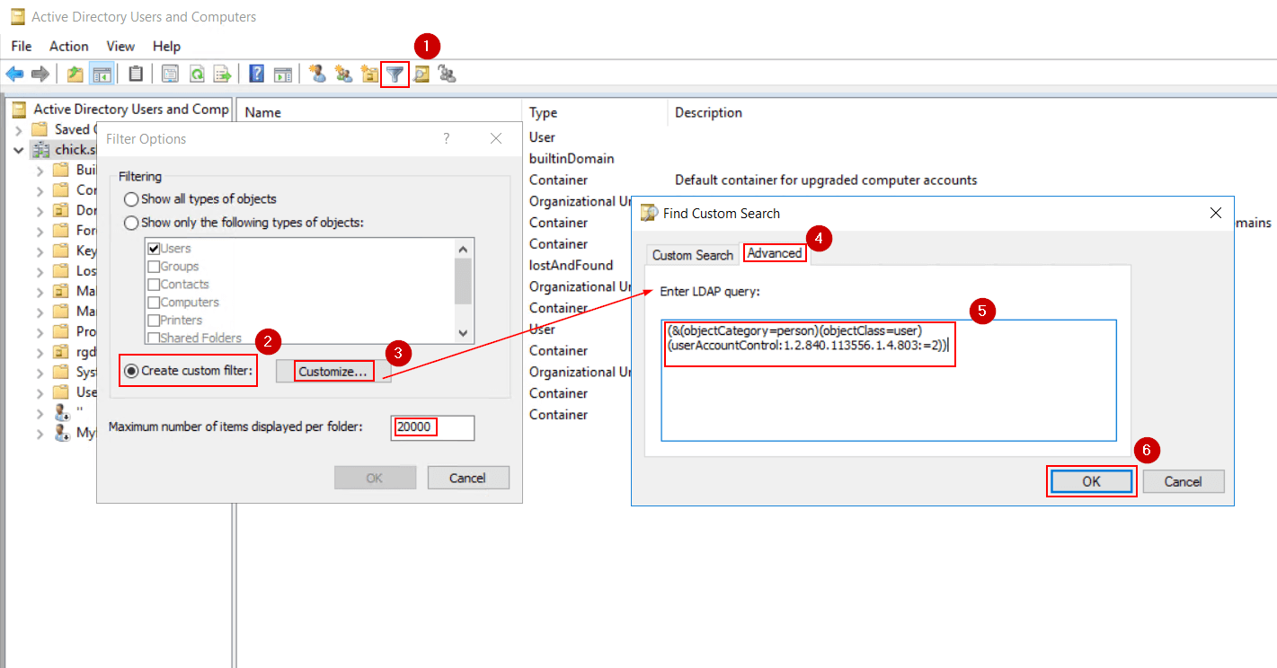The image size is (1277, 668).
Task: Open the Action menu
Action: tap(68, 46)
